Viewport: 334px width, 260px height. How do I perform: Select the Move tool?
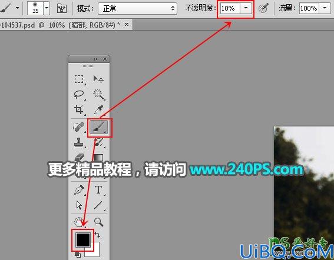[x=98, y=79]
